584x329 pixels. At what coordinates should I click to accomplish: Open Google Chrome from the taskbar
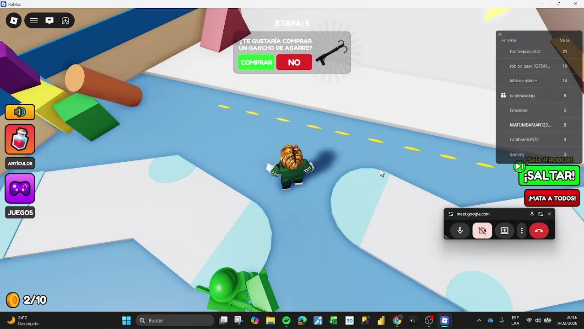coord(397,320)
